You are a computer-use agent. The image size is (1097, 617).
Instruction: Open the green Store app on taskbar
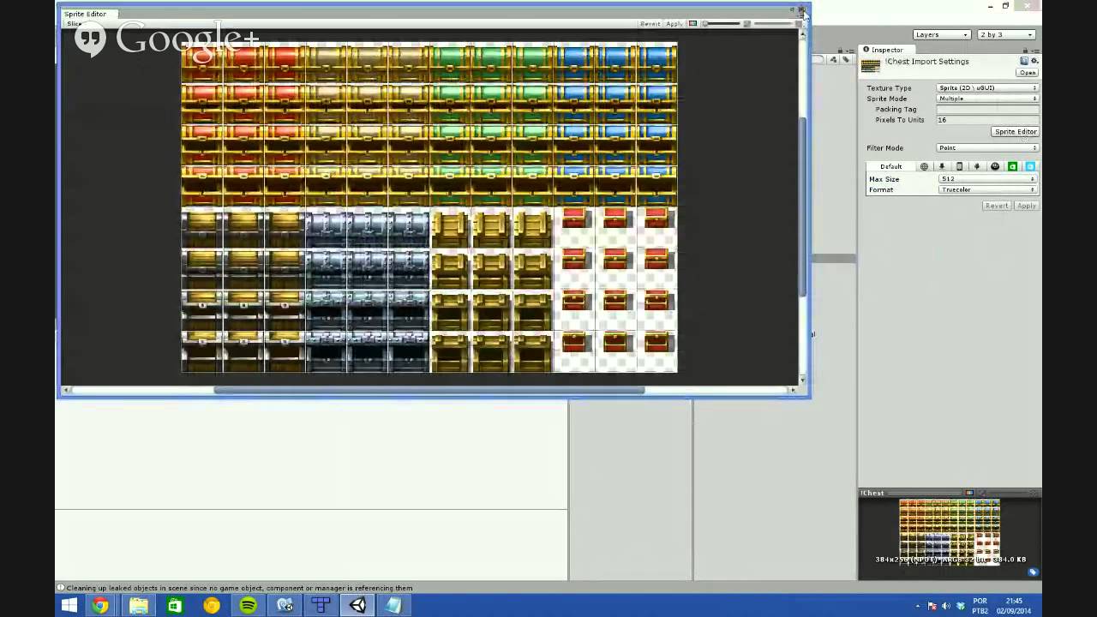tap(175, 606)
